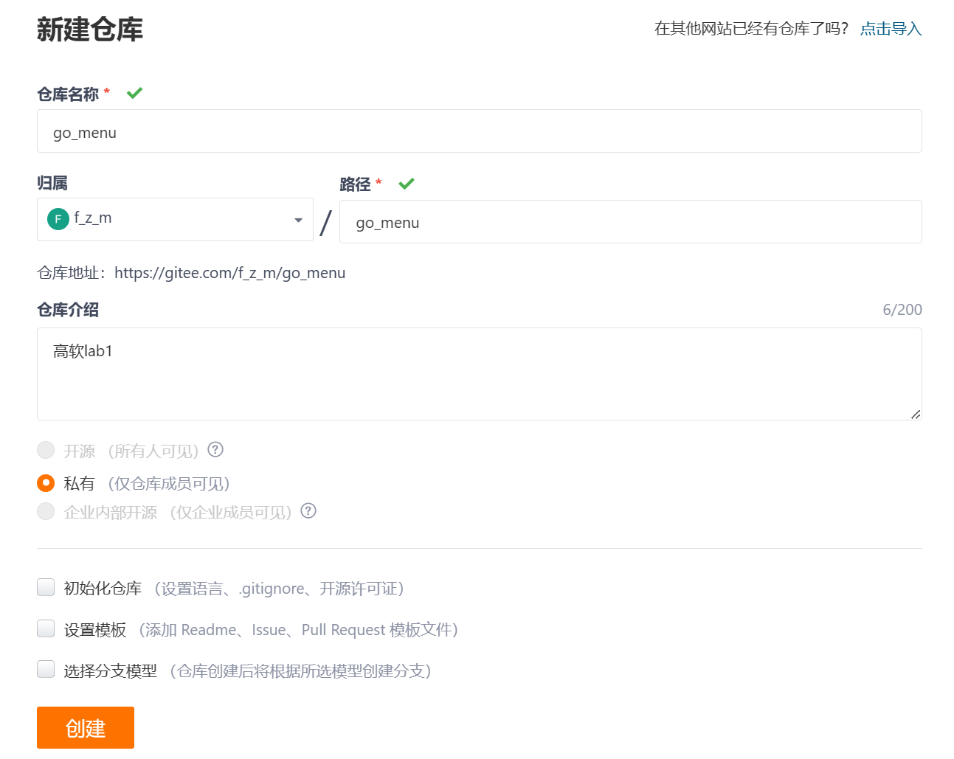954x759 pixels.
Task: Click green F avatar in owner selector
Action: coord(58,219)
